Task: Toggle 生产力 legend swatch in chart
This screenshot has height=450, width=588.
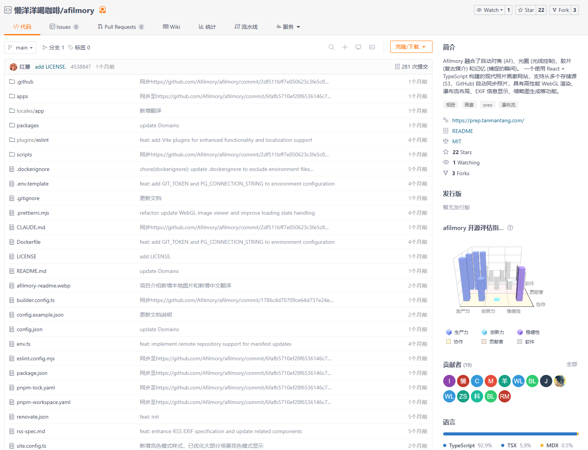Action: [x=449, y=332]
